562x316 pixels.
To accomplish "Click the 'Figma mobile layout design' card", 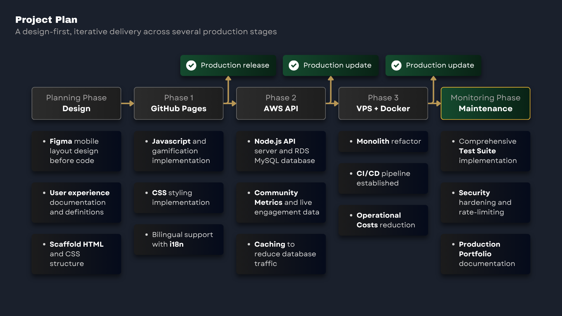I will tap(76, 151).
